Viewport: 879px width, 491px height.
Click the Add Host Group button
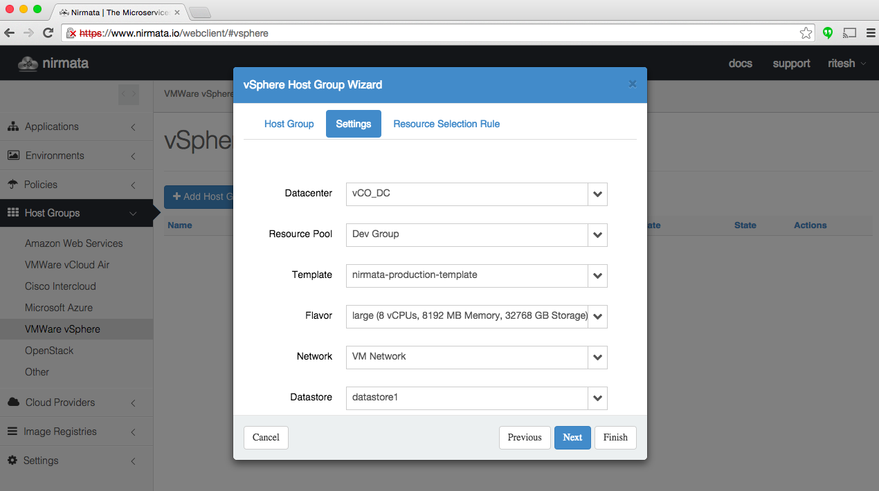pos(199,197)
